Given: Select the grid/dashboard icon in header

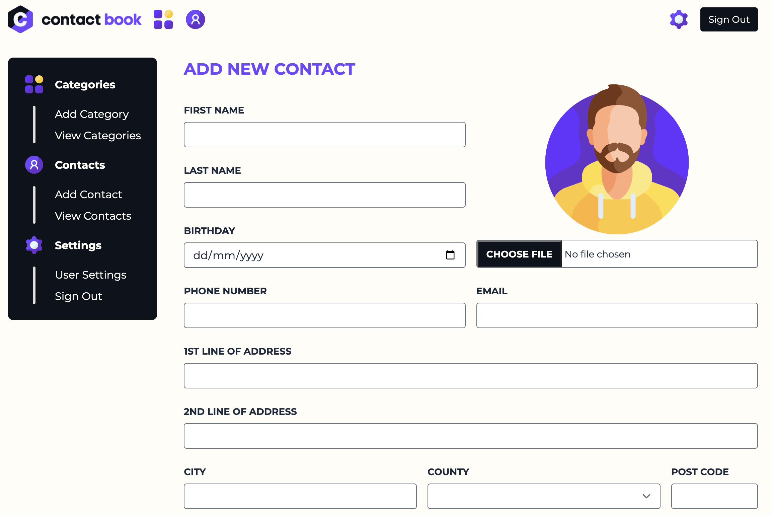Looking at the screenshot, I should point(164,19).
